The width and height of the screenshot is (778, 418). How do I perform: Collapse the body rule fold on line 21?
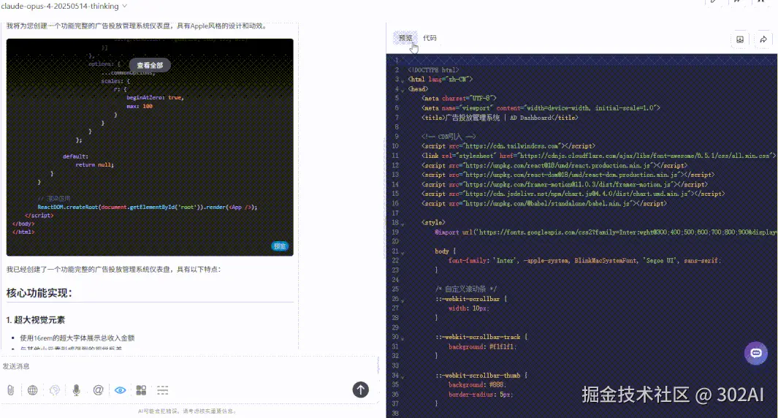tap(403, 252)
